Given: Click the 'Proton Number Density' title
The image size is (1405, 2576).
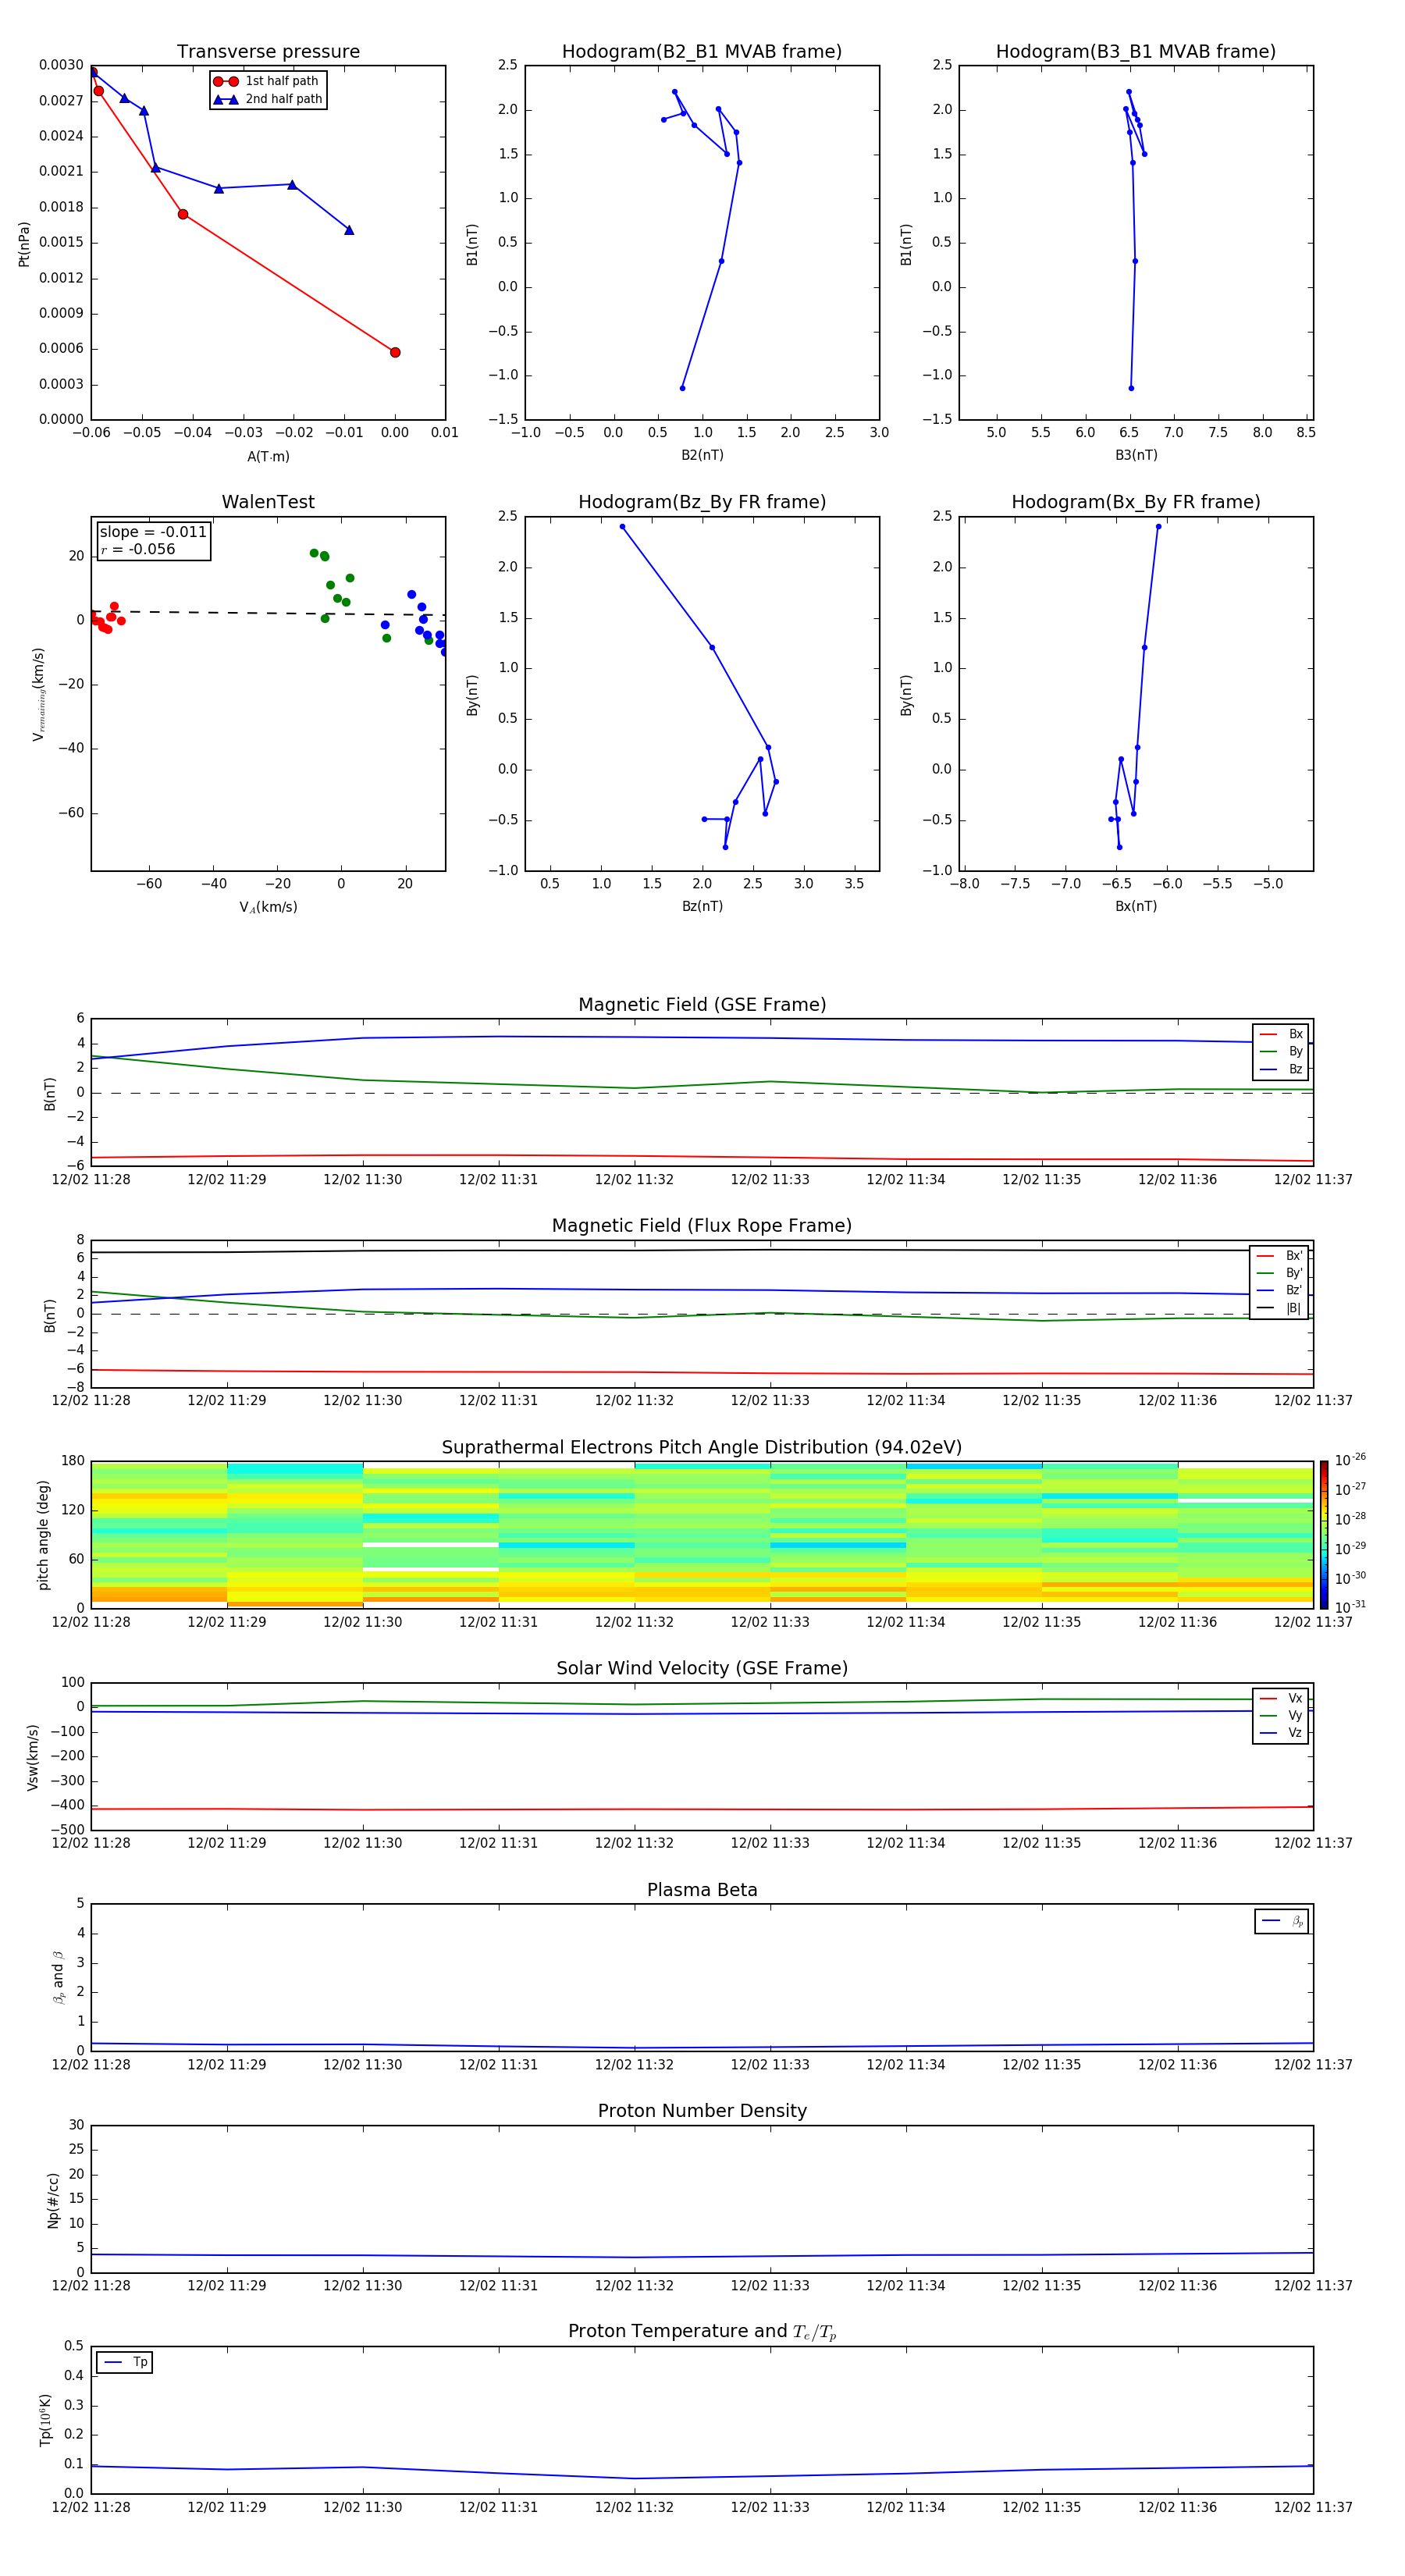Looking at the screenshot, I should tap(701, 2110).
